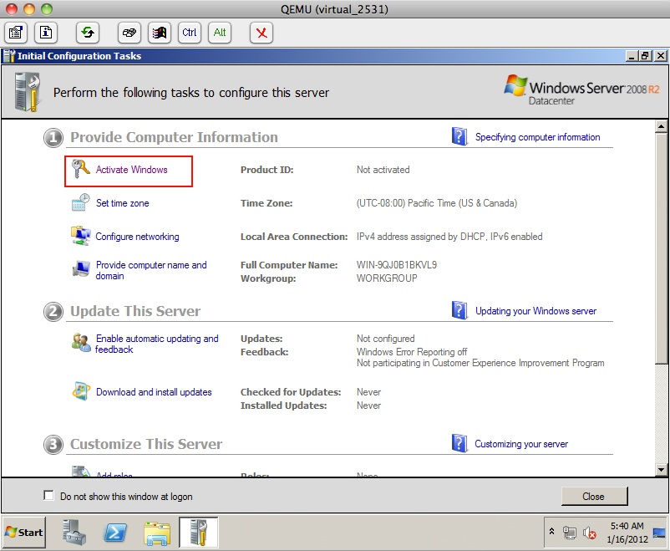Select Initial Configuration Tasks taskbar button
This screenshot has width=670, height=551.
coord(198,532)
